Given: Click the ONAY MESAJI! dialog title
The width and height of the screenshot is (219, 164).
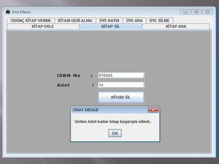Looking at the screenshot, I should coord(85,110).
